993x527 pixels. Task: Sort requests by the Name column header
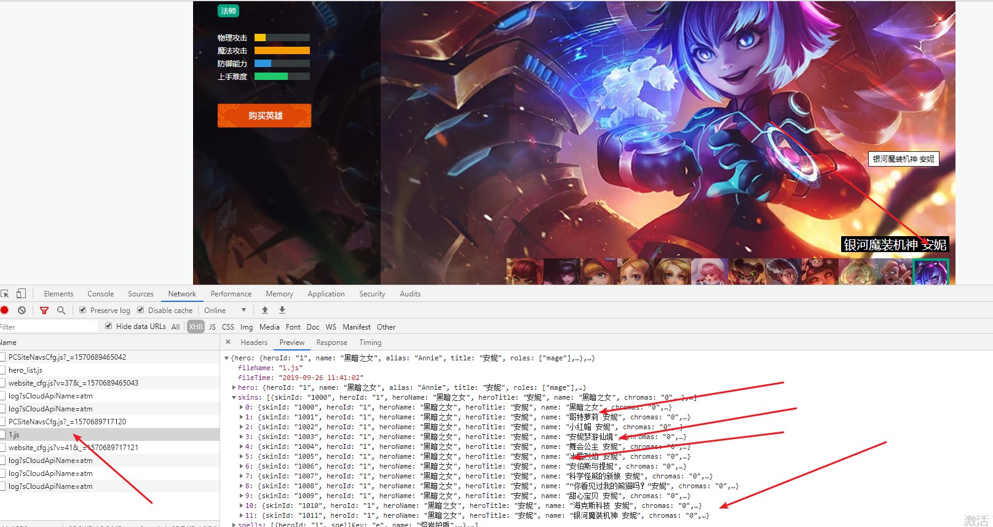[x=109, y=343]
